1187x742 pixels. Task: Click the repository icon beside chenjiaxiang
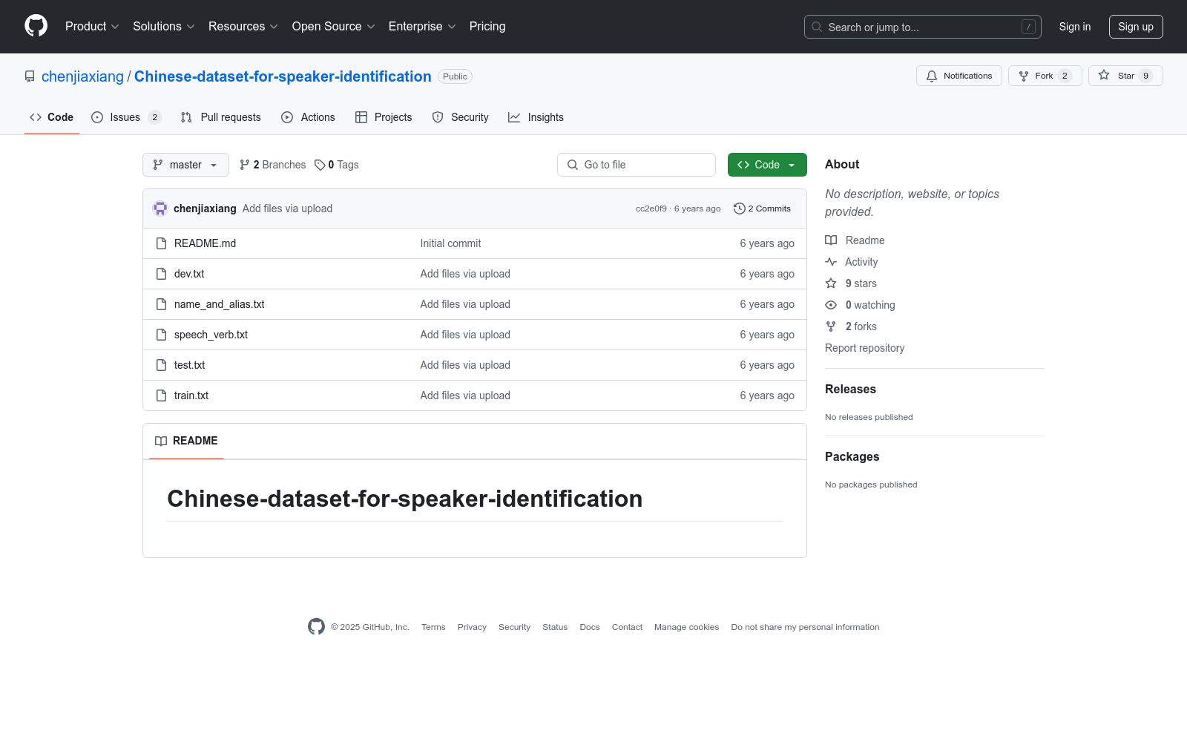click(30, 76)
